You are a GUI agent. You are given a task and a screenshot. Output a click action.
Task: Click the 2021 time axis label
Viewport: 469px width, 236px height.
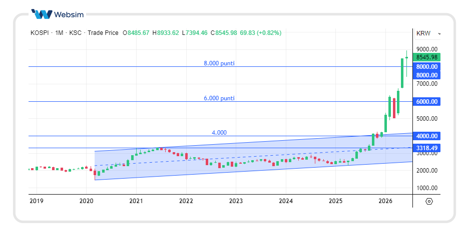136,201
